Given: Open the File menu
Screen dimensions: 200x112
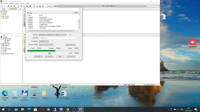Looking at the screenshot, I should pos(2,3).
